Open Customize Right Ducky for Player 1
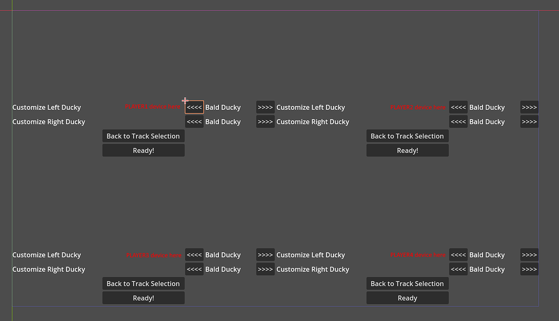Viewport: 559px width, 321px height. [49, 121]
